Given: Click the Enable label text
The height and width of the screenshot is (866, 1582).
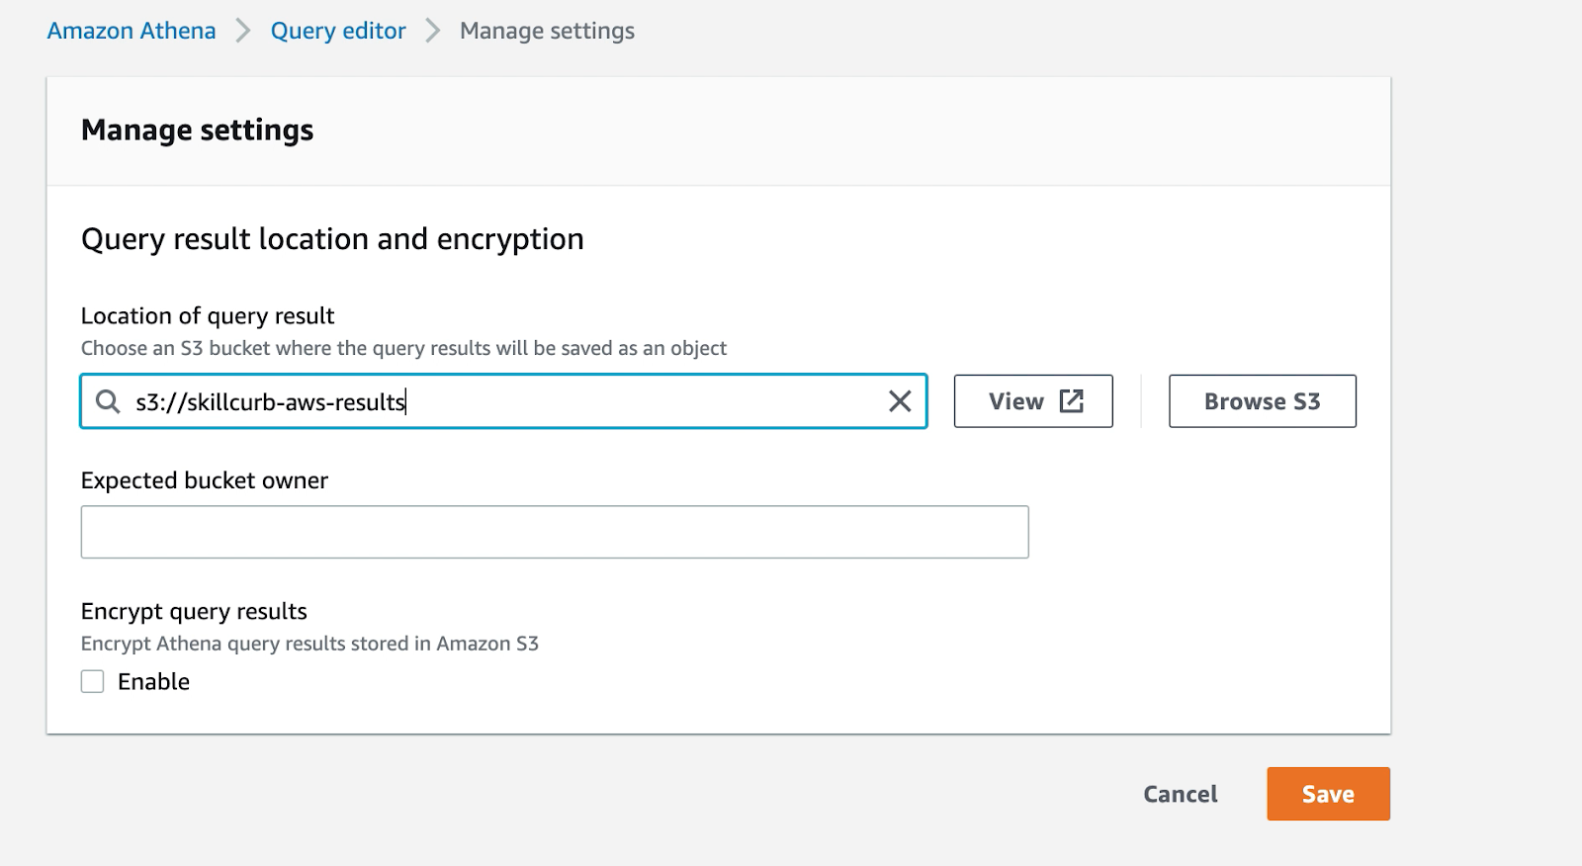Looking at the screenshot, I should (153, 682).
